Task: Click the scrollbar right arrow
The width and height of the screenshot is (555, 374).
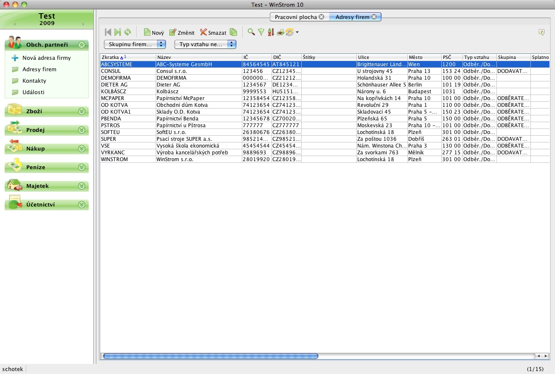Action: point(545,356)
